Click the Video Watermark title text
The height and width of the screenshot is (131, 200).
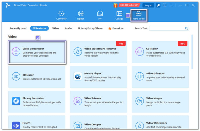157,123
